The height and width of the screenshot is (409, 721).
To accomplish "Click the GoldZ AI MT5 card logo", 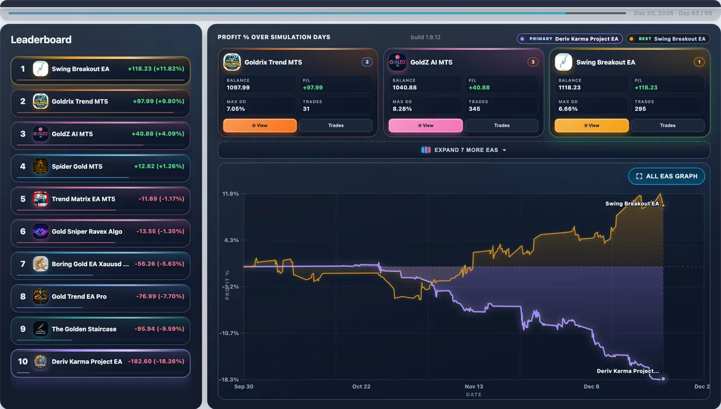I will point(398,62).
